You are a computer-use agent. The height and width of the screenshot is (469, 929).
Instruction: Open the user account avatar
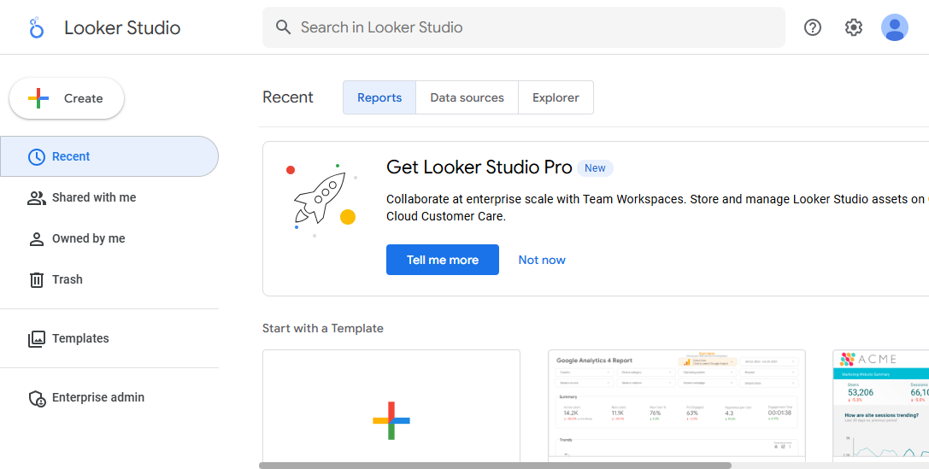pos(894,27)
